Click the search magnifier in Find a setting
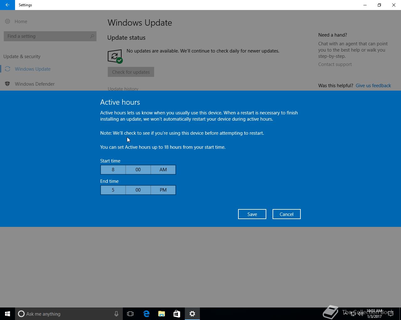401x320 pixels. click(92, 36)
